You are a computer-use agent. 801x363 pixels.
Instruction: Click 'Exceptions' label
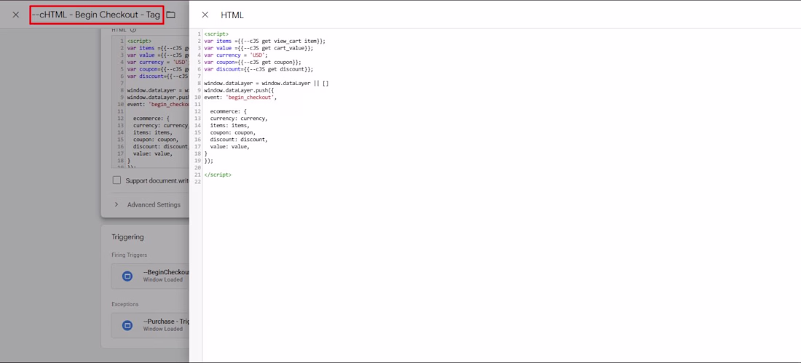[x=125, y=304]
